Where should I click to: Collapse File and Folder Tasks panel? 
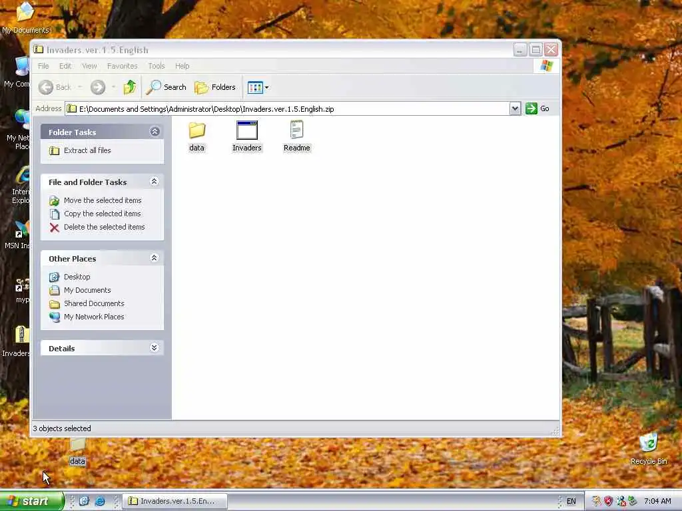point(154,182)
